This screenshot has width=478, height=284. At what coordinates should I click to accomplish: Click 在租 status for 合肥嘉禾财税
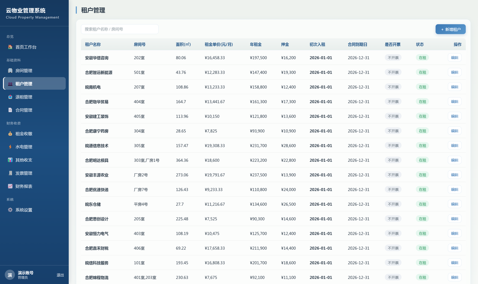422,248
